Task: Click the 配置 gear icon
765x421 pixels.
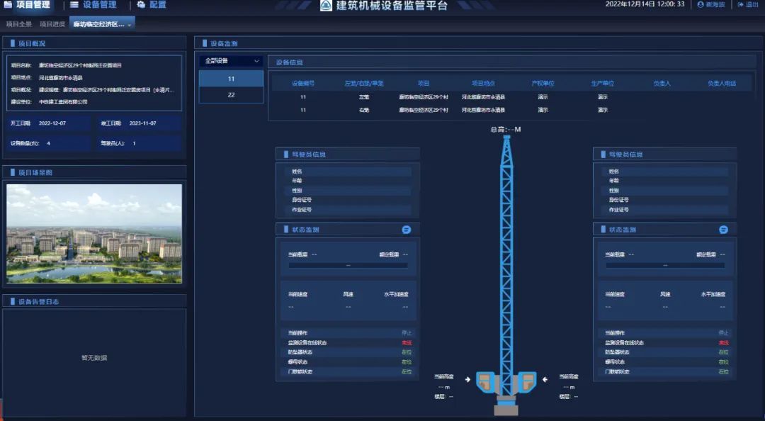Action: (141, 5)
